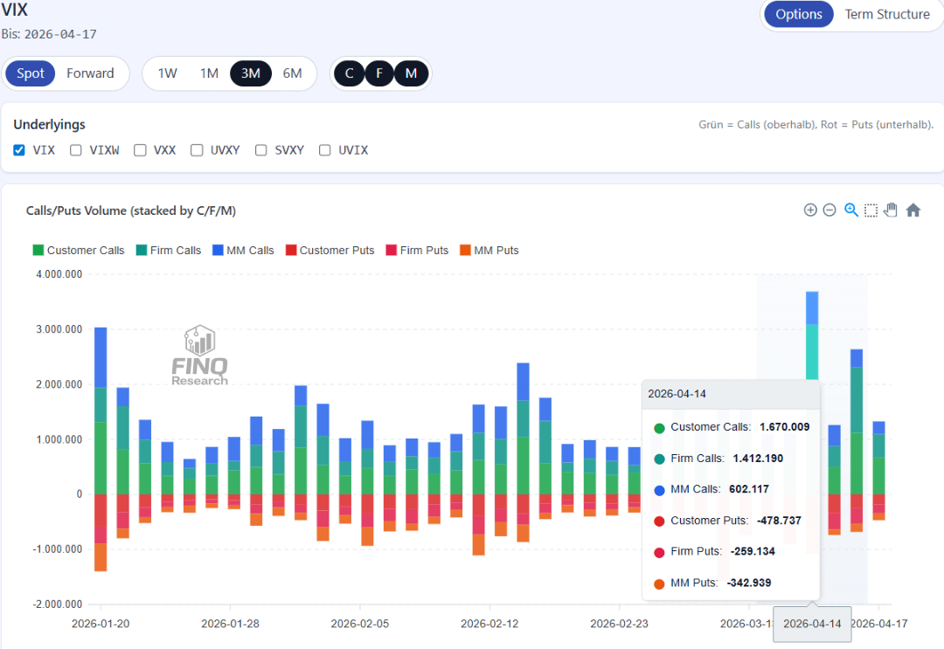This screenshot has height=649, width=944.
Task: Toggle the M market maker filter
Action: pyautogui.click(x=411, y=73)
